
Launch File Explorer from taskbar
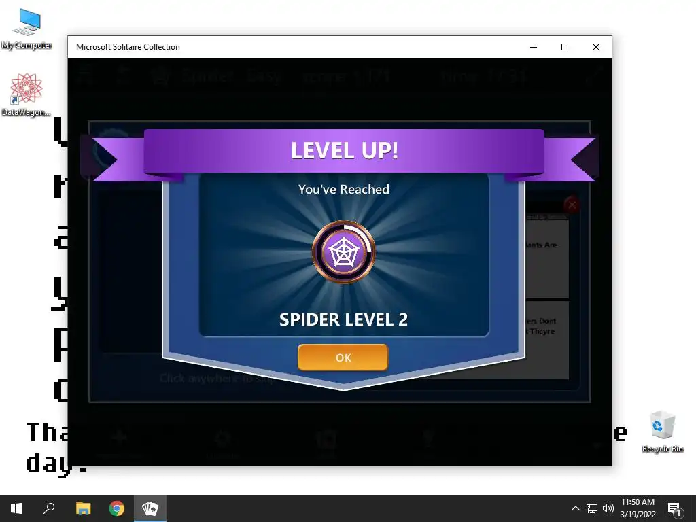coord(83,508)
